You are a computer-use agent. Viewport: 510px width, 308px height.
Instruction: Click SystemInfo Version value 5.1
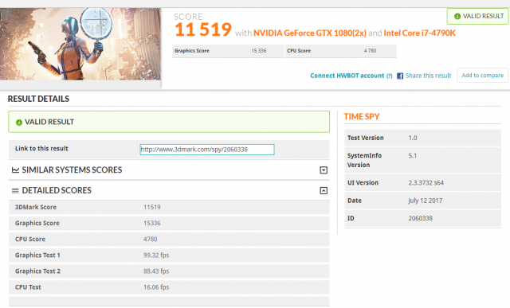point(413,156)
